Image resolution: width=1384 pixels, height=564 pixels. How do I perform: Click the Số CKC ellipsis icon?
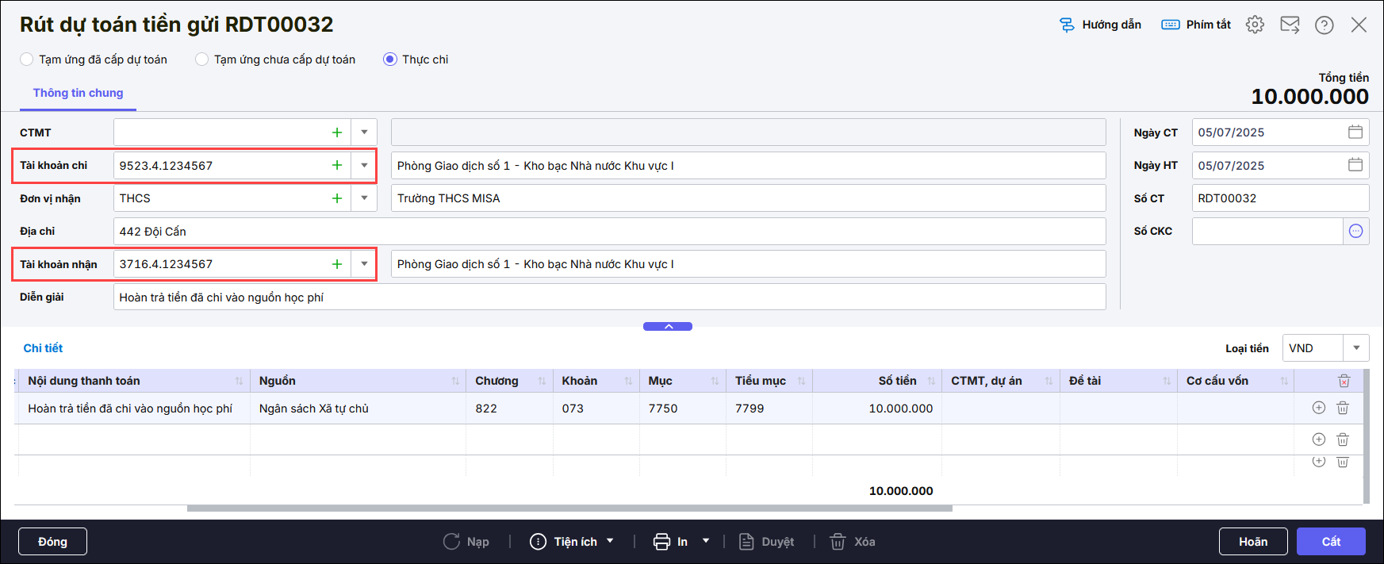click(1355, 231)
